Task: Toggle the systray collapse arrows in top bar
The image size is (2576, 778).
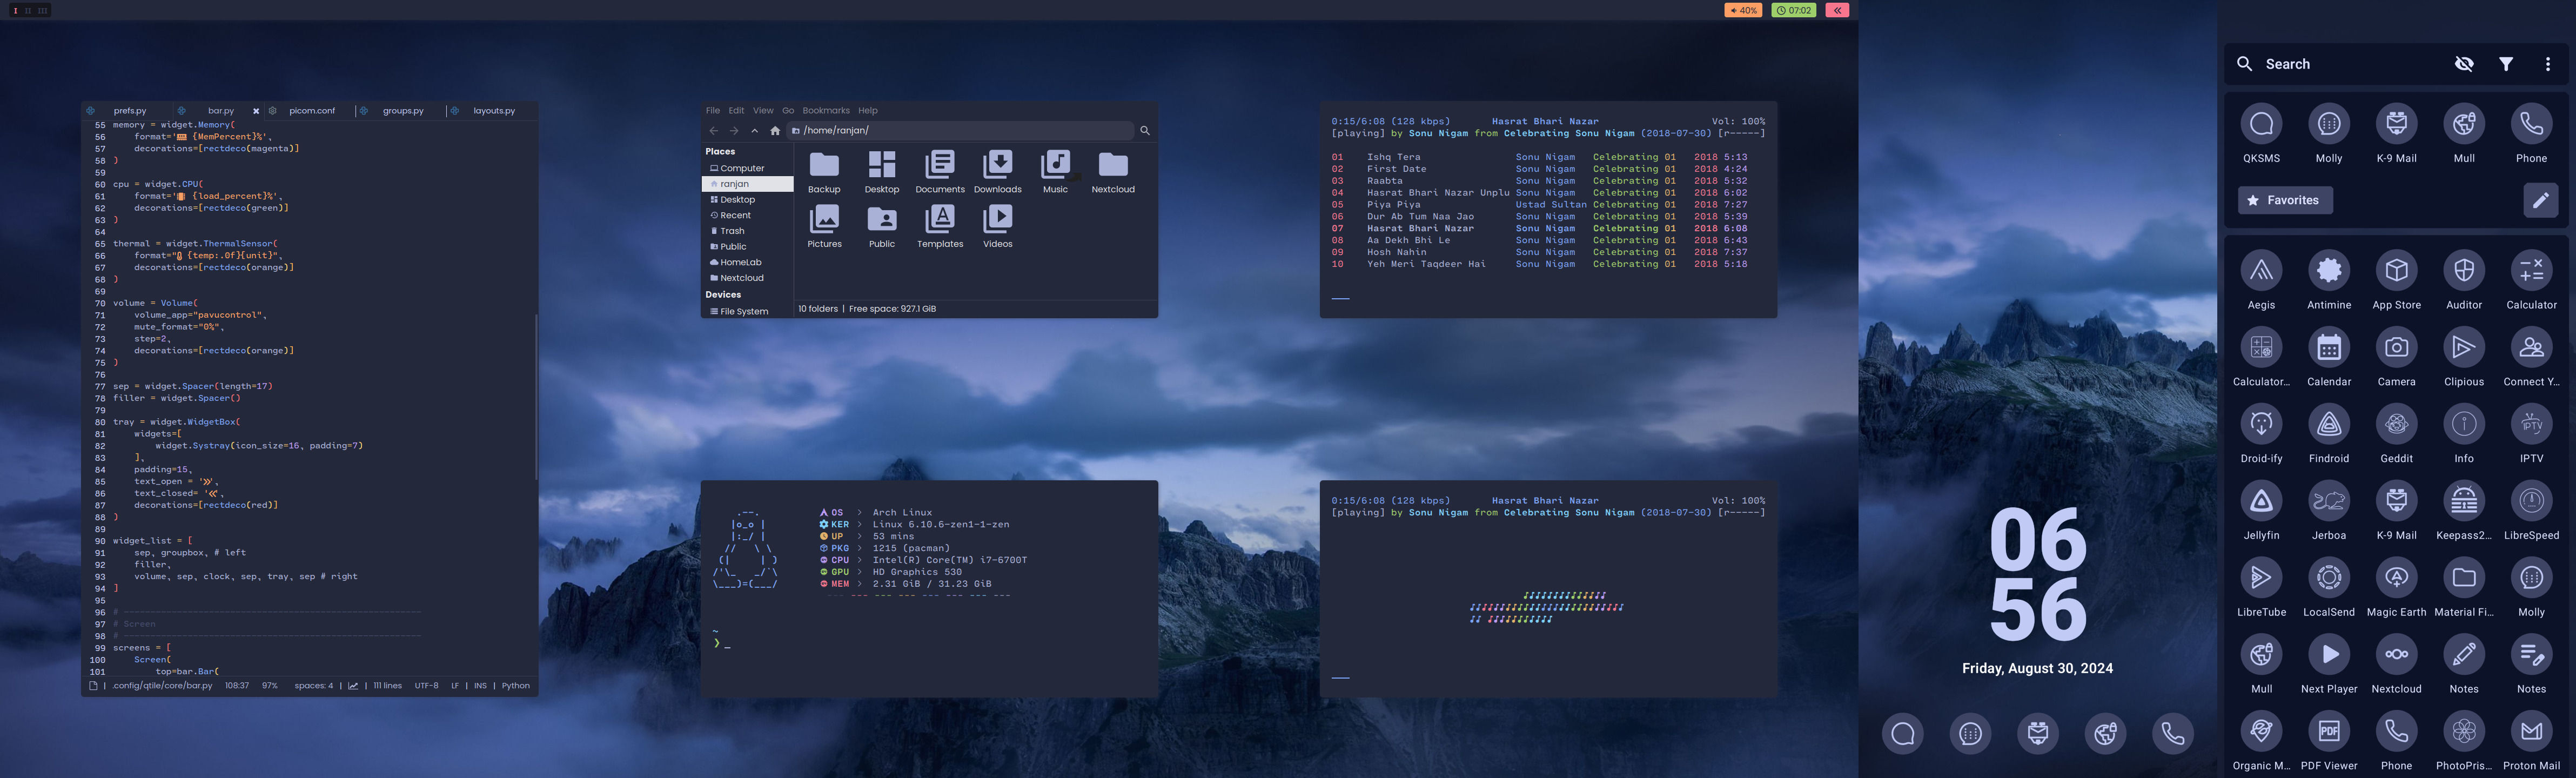Action: (1837, 10)
